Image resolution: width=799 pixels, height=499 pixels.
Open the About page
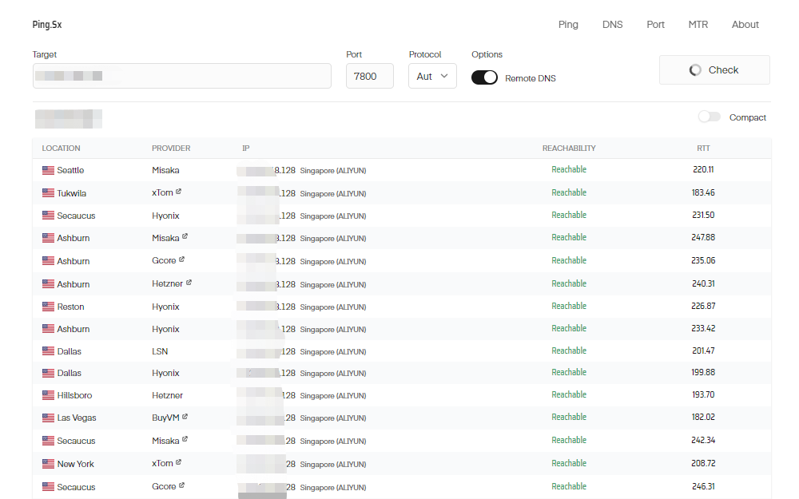[745, 25]
